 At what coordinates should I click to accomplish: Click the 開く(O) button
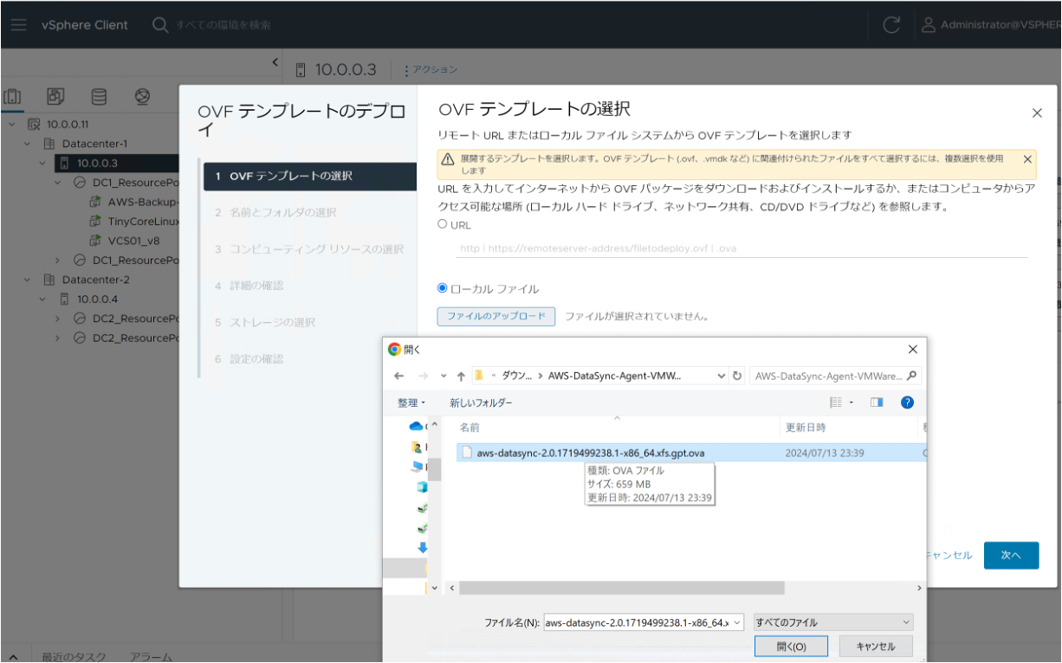[791, 647]
